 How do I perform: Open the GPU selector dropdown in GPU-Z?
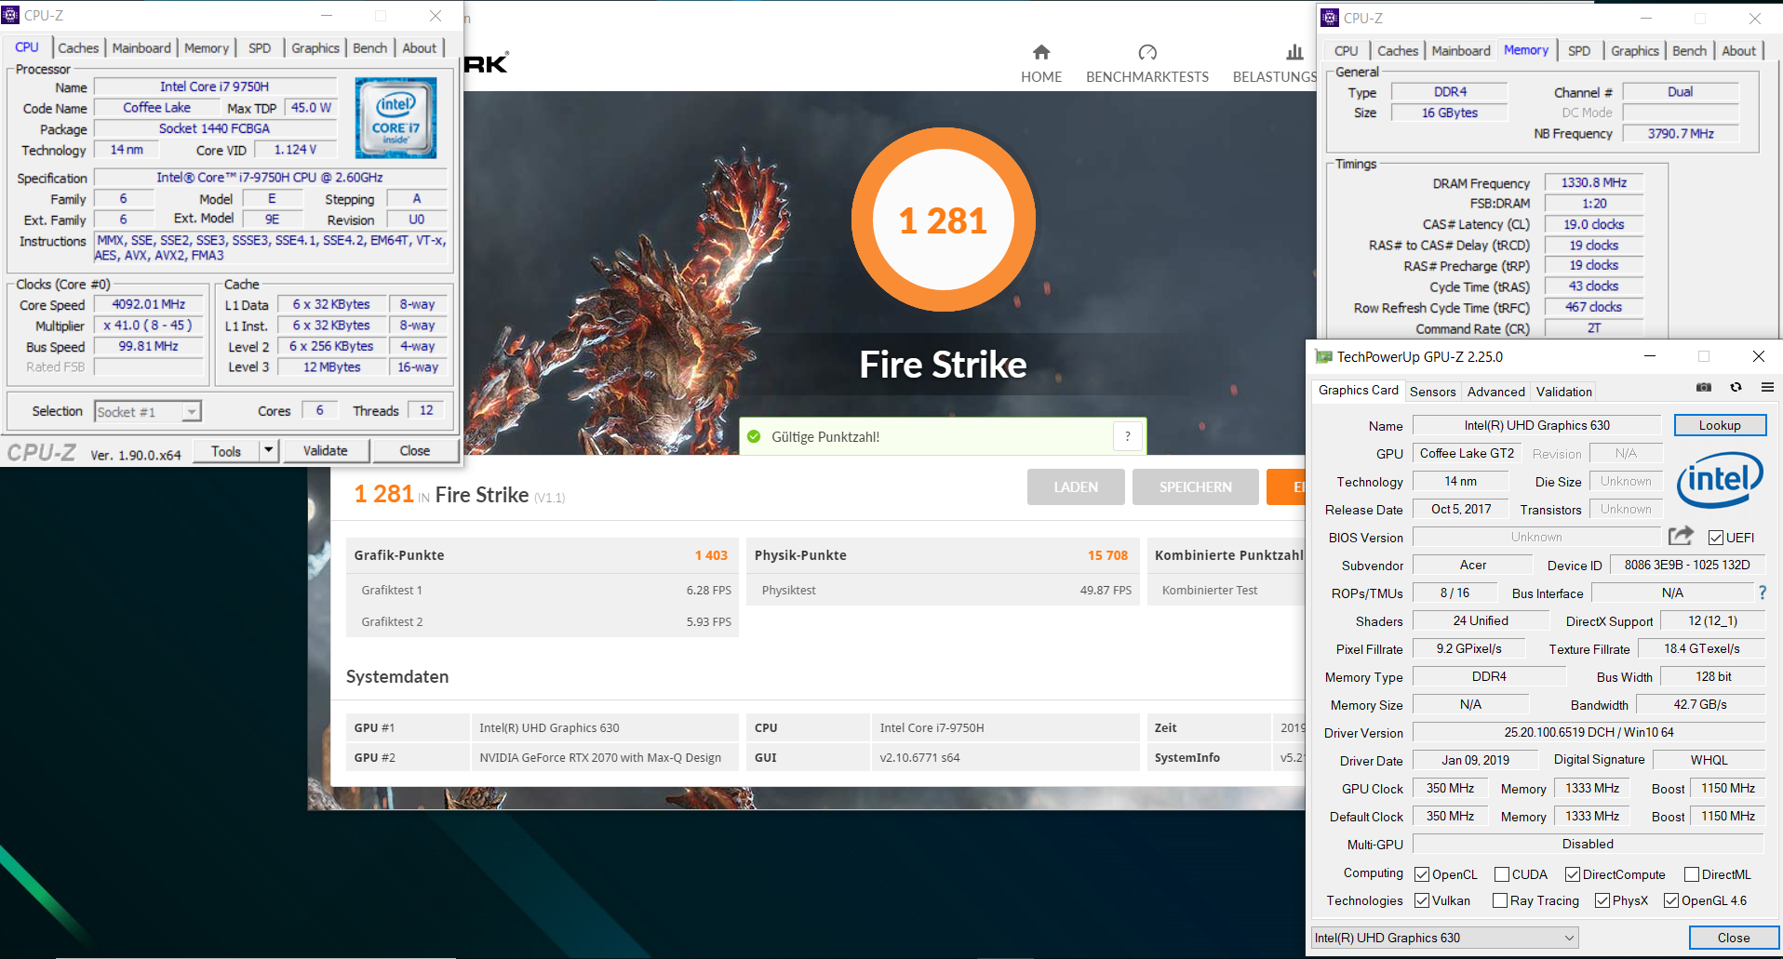pyautogui.click(x=1445, y=938)
